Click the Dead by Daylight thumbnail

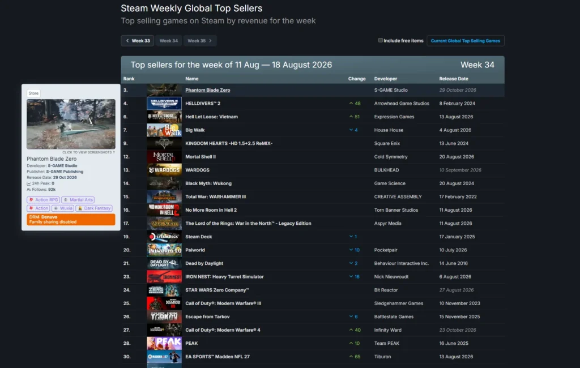(164, 263)
